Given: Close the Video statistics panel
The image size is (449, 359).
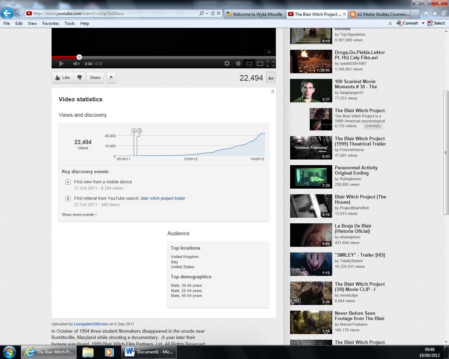Looking at the screenshot, I should (273, 92).
